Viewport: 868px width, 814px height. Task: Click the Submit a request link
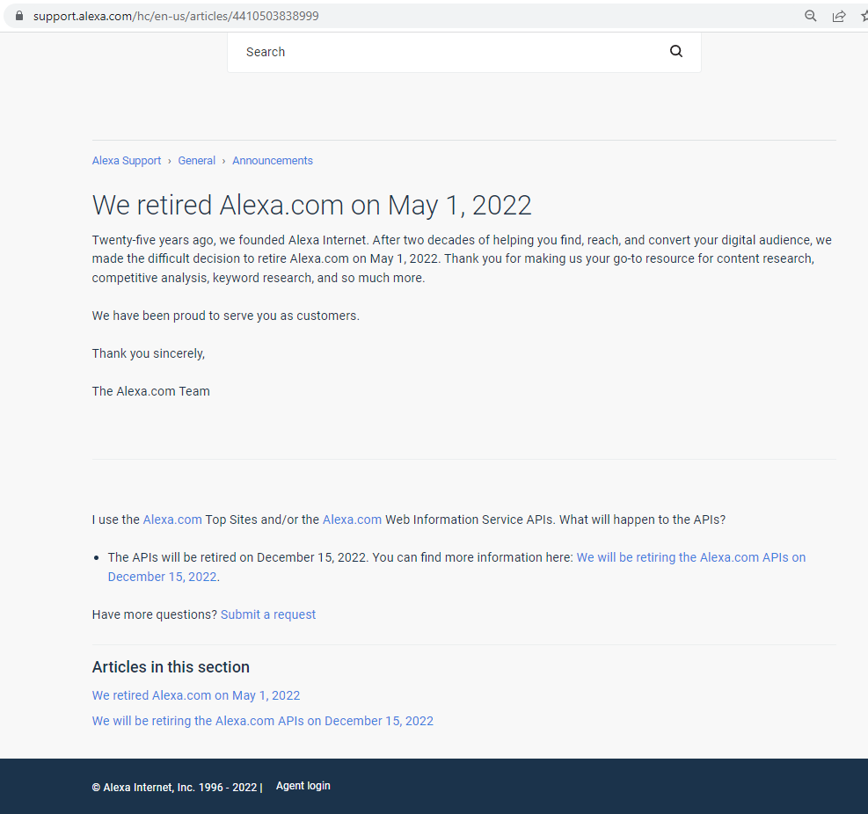click(x=268, y=614)
